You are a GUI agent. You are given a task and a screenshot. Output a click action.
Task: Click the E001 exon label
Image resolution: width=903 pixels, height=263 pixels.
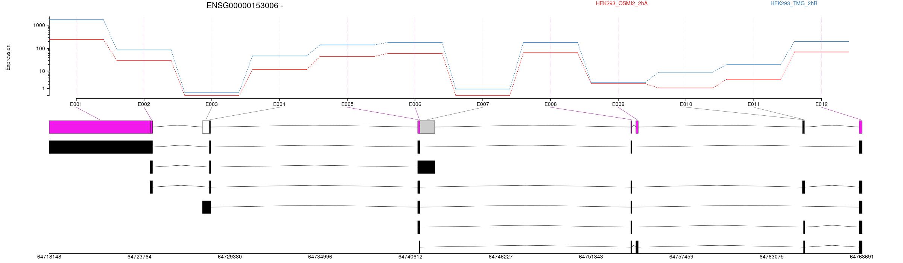pos(76,104)
